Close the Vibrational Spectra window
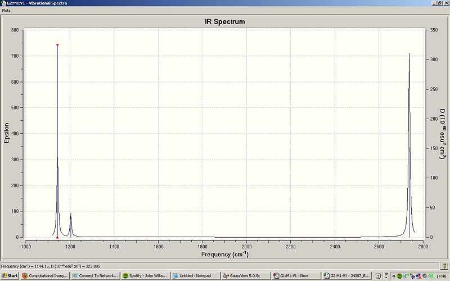450x281 pixels. click(x=445, y=3)
